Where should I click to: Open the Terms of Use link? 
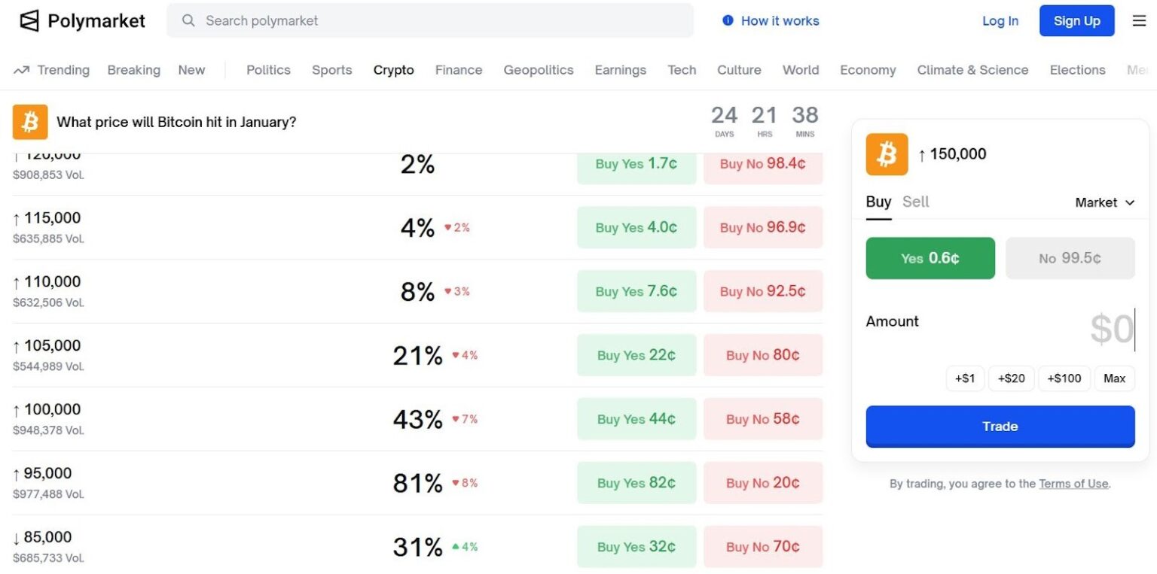(1073, 484)
